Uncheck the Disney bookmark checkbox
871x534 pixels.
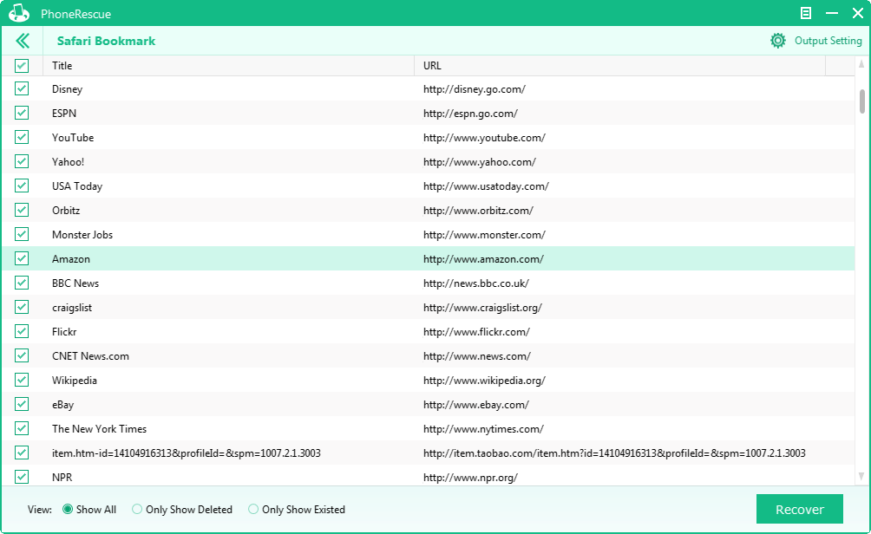pyautogui.click(x=22, y=88)
